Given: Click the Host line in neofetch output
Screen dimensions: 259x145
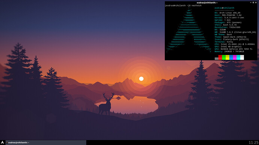Looking at the screenshot, I should (228, 15).
